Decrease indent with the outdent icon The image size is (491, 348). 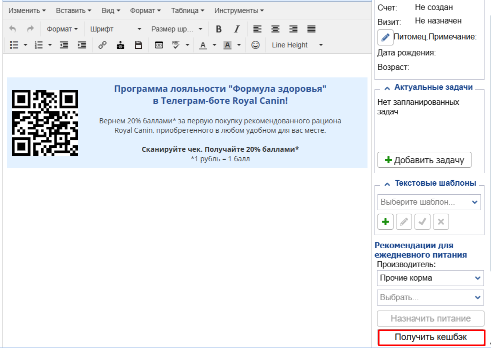pos(64,45)
